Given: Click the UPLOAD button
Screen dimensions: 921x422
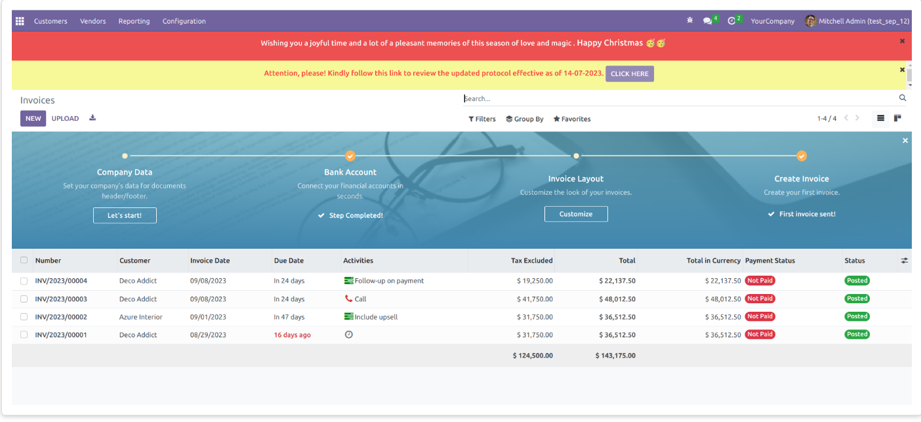Looking at the screenshot, I should point(66,119).
